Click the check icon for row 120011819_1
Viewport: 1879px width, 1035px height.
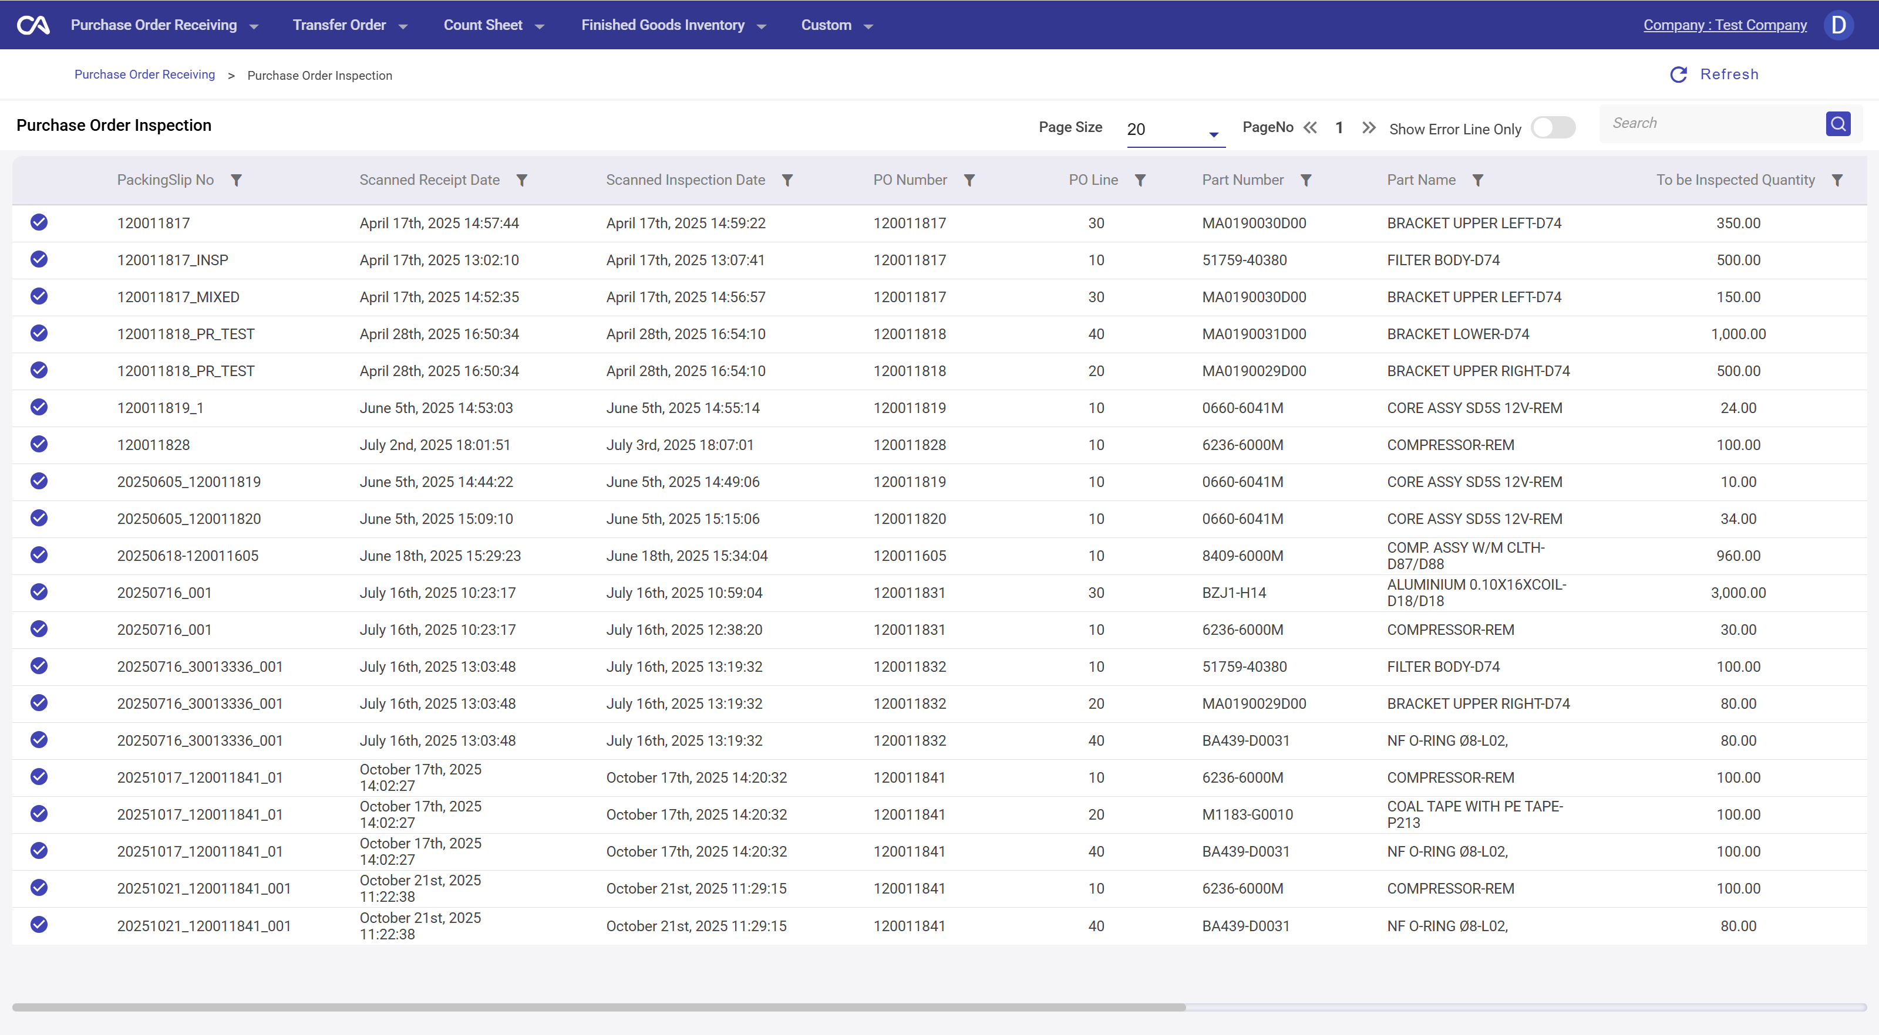tap(39, 407)
